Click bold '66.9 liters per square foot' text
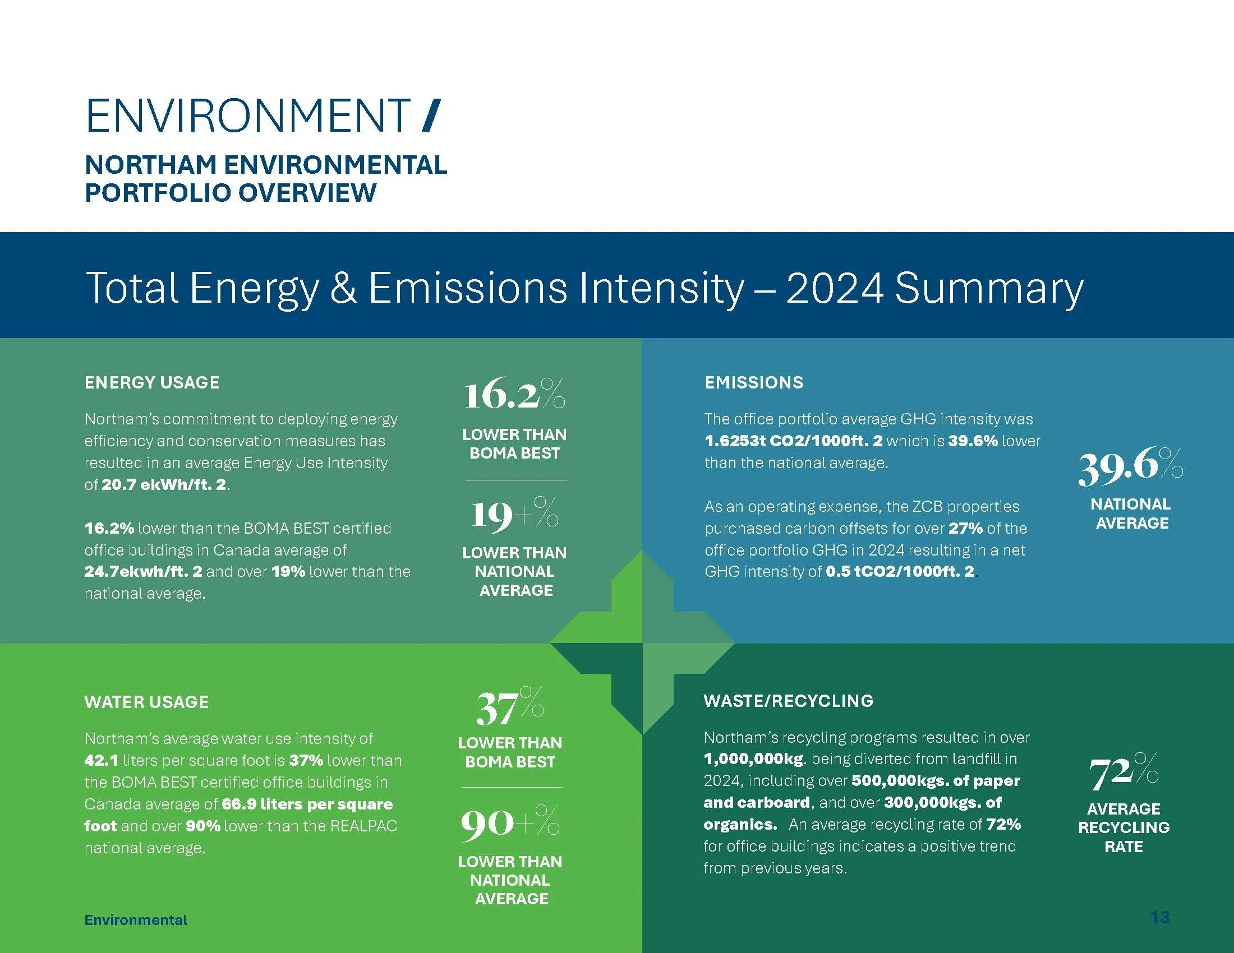 238,815
